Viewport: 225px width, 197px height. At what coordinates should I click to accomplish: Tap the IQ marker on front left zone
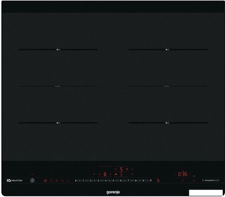coord(58,123)
